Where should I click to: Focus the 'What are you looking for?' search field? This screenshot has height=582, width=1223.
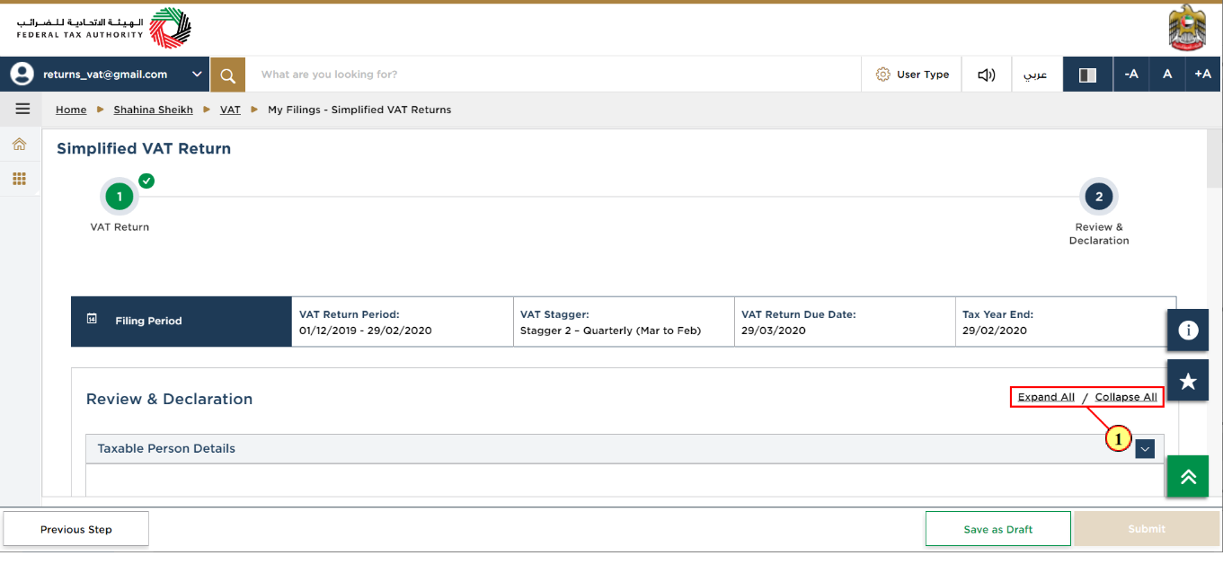tap(553, 75)
